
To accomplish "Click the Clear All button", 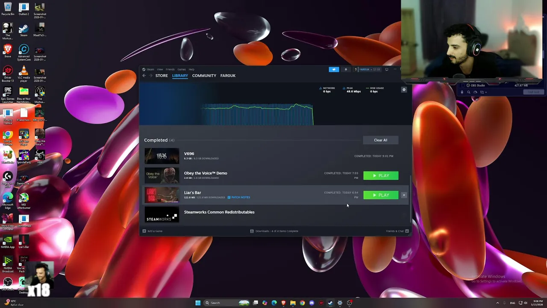I will point(380,140).
